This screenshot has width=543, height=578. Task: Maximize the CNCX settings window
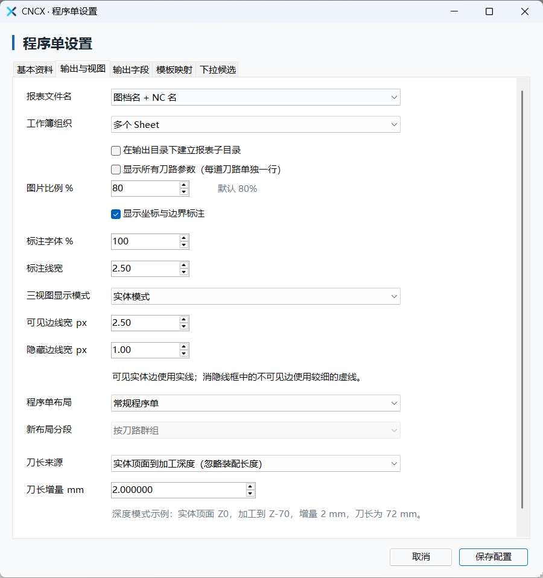[489, 11]
